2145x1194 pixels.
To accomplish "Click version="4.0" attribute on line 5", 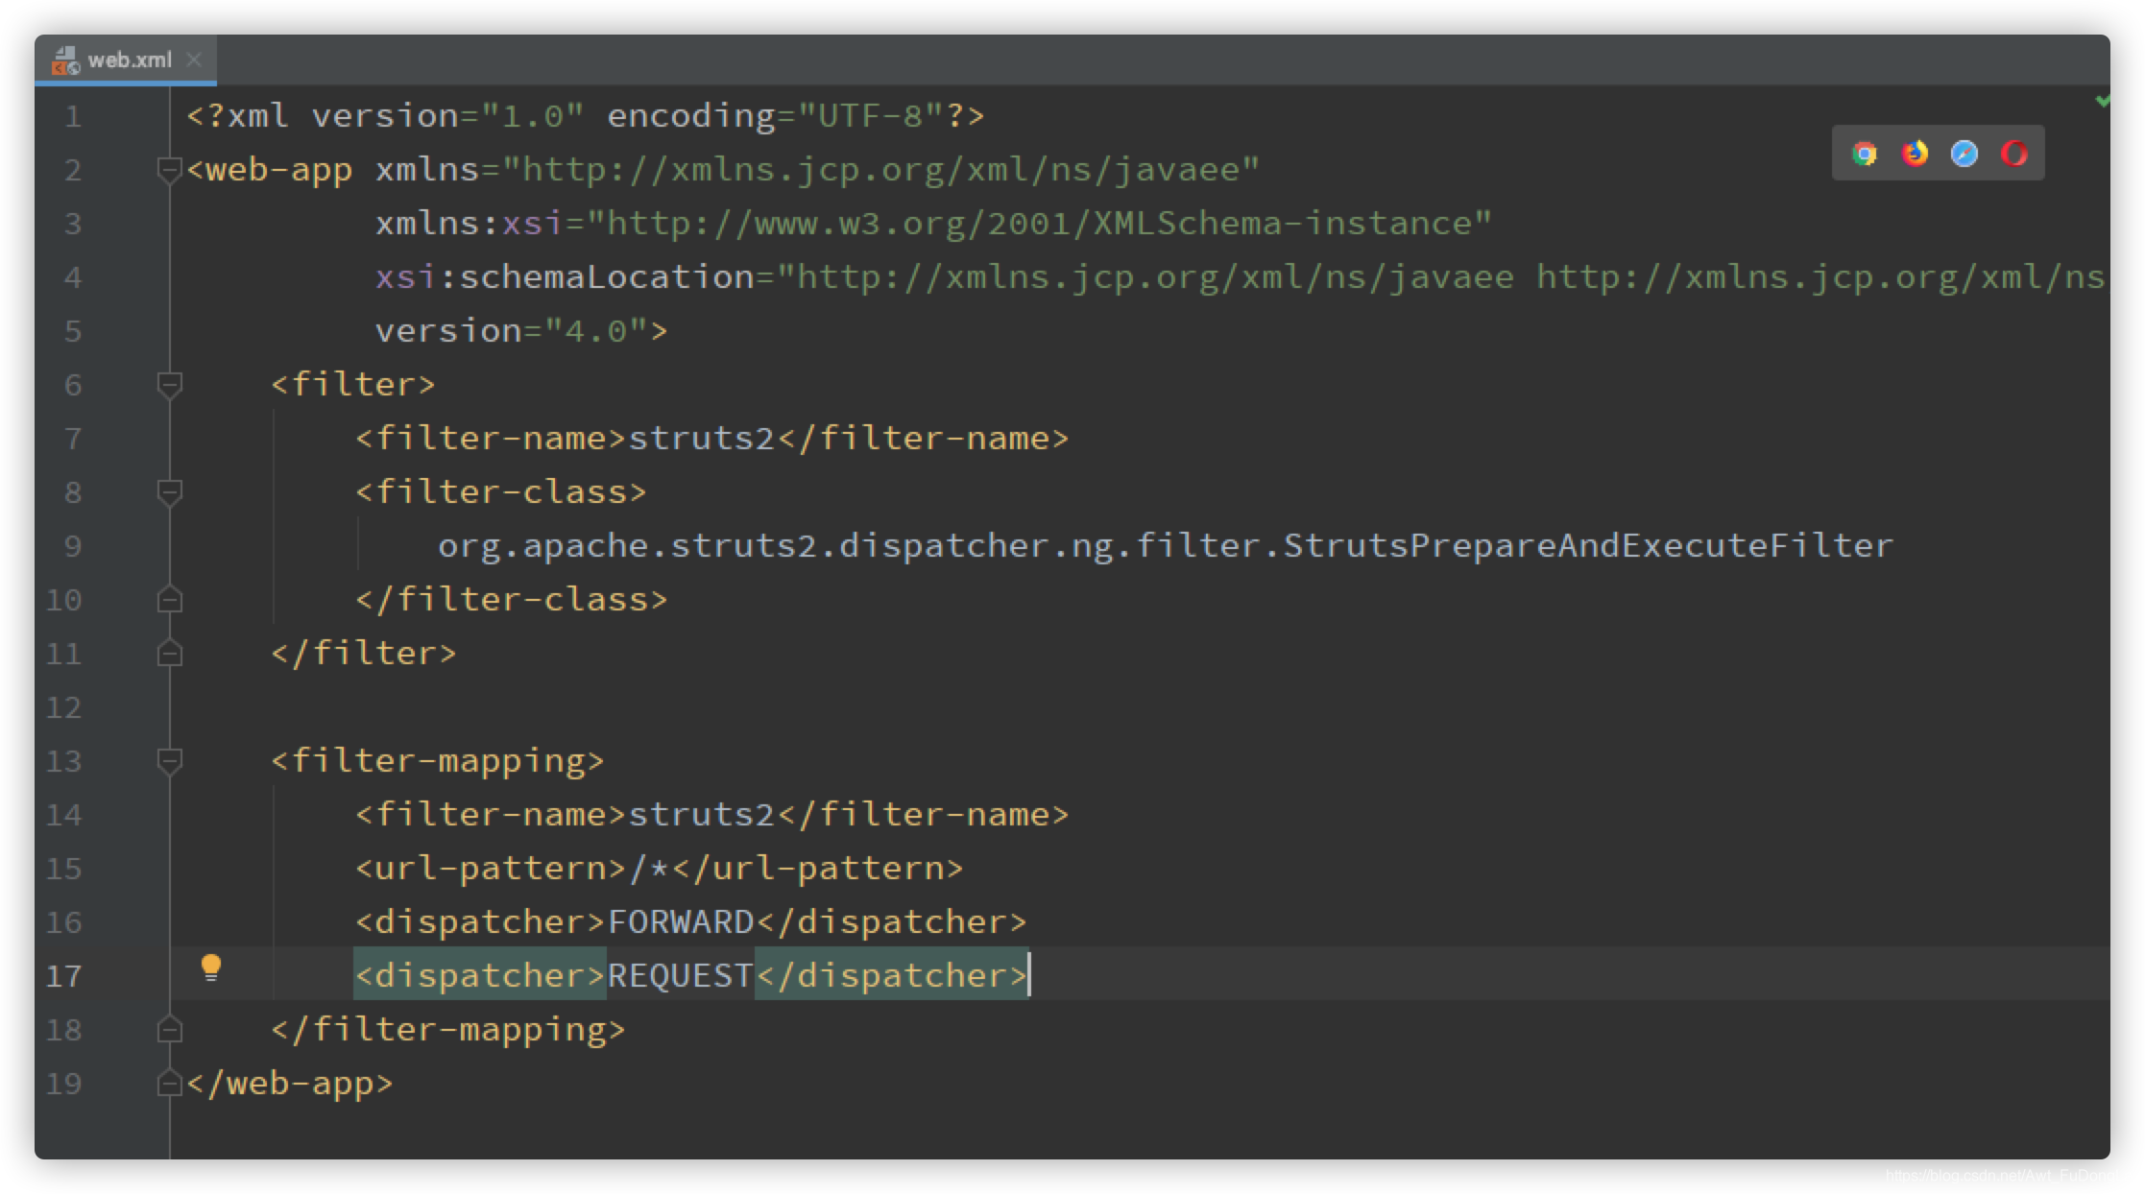I will click(511, 331).
